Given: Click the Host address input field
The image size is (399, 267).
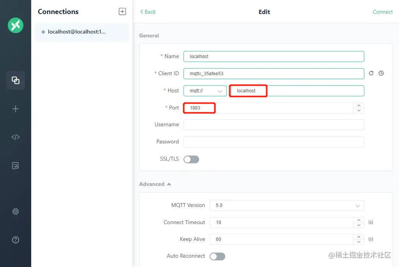Looking at the screenshot, I should pyautogui.click(x=297, y=91).
